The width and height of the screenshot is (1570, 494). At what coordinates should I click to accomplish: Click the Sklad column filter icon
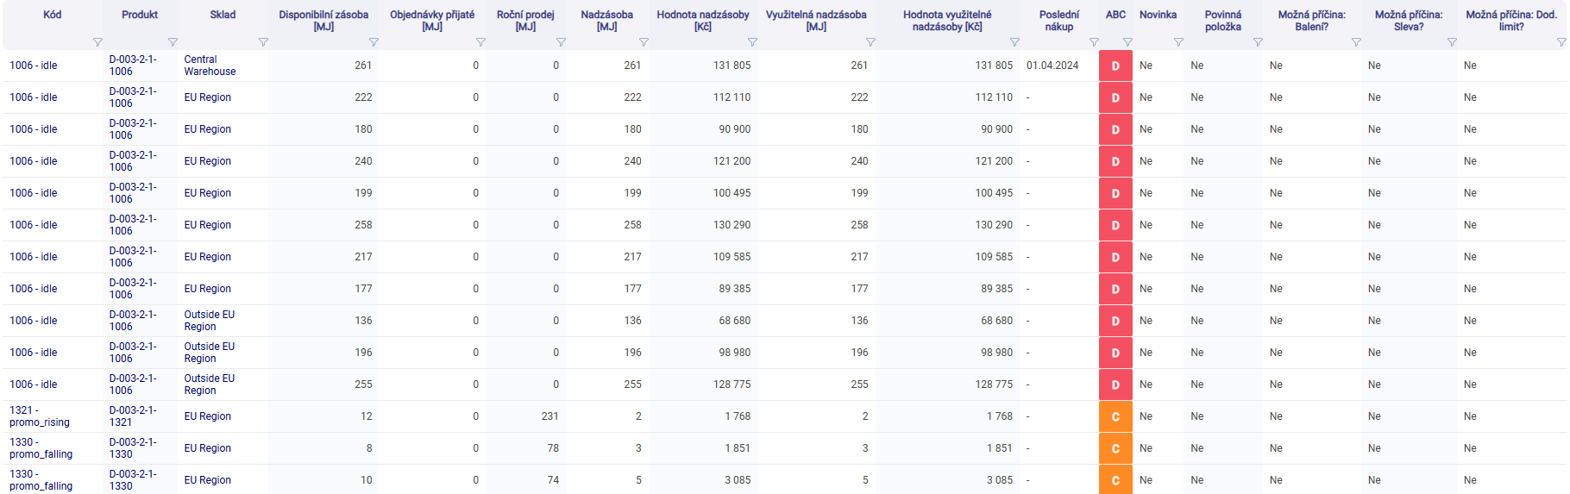pyautogui.click(x=263, y=42)
